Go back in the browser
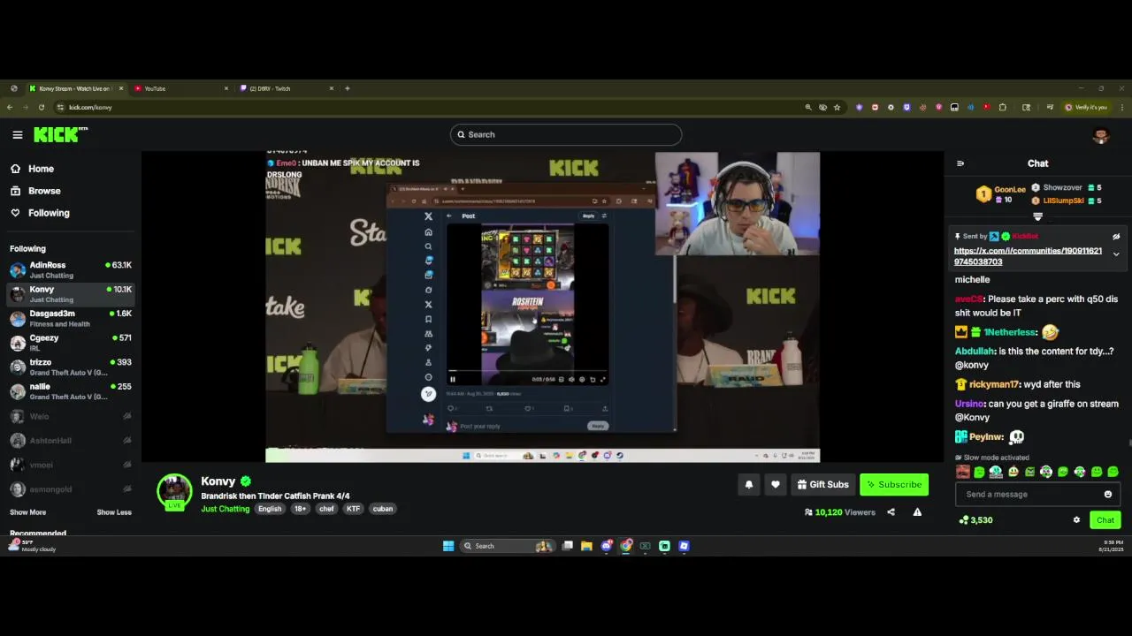 pyautogui.click(x=10, y=107)
